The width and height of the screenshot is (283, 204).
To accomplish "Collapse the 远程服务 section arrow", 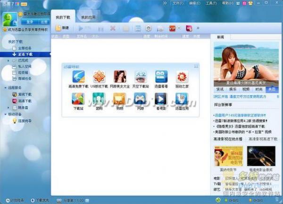I will (5, 88).
